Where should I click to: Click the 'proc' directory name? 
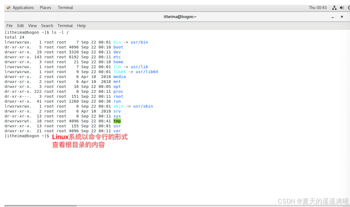coord(118,92)
